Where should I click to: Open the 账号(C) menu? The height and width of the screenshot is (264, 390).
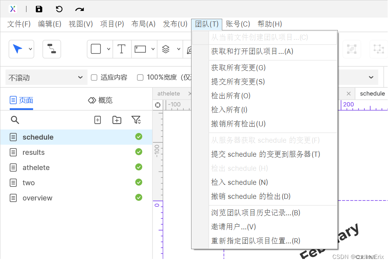pos(238,24)
